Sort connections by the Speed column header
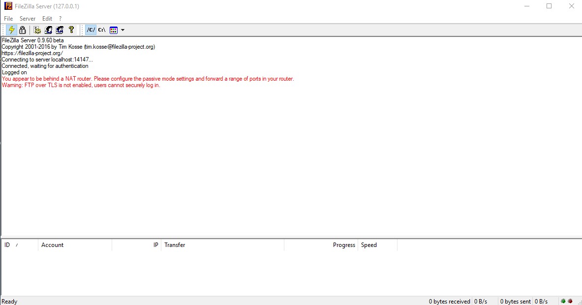 point(377,245)
